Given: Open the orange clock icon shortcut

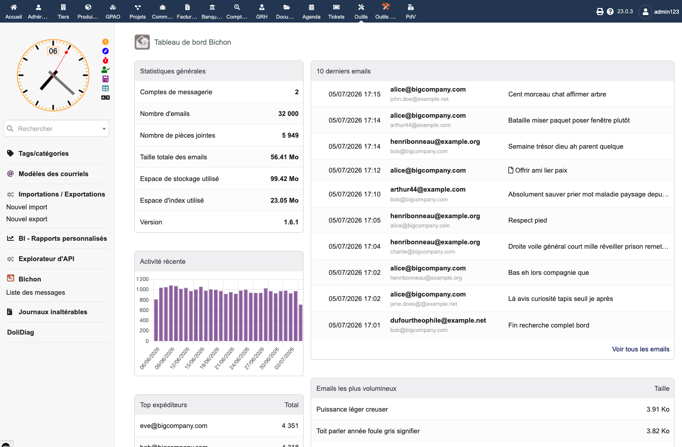Looking at the screenshot, I should [105, 42].
